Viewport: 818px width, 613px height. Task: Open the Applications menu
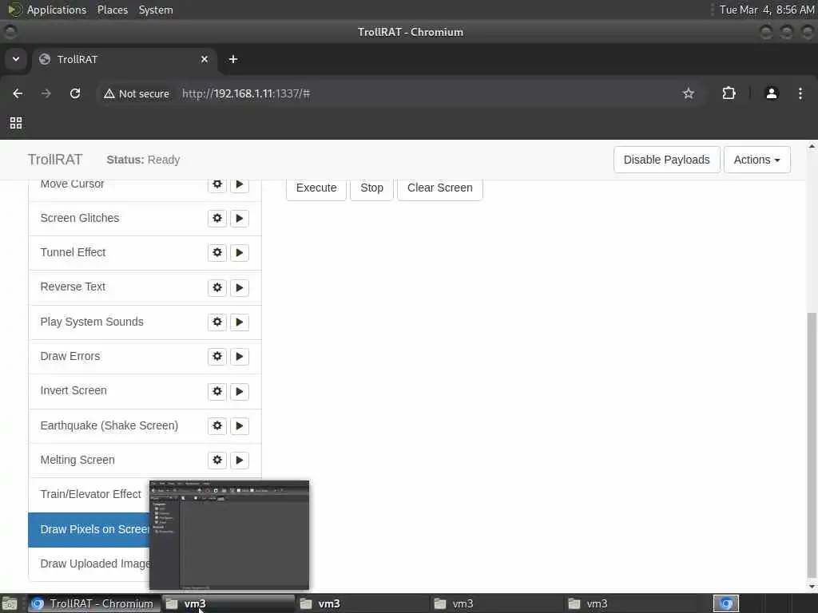coord(57,10)
